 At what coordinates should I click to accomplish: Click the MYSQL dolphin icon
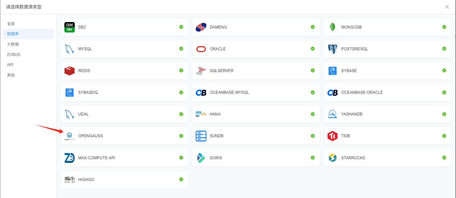(x=69, y=49)
